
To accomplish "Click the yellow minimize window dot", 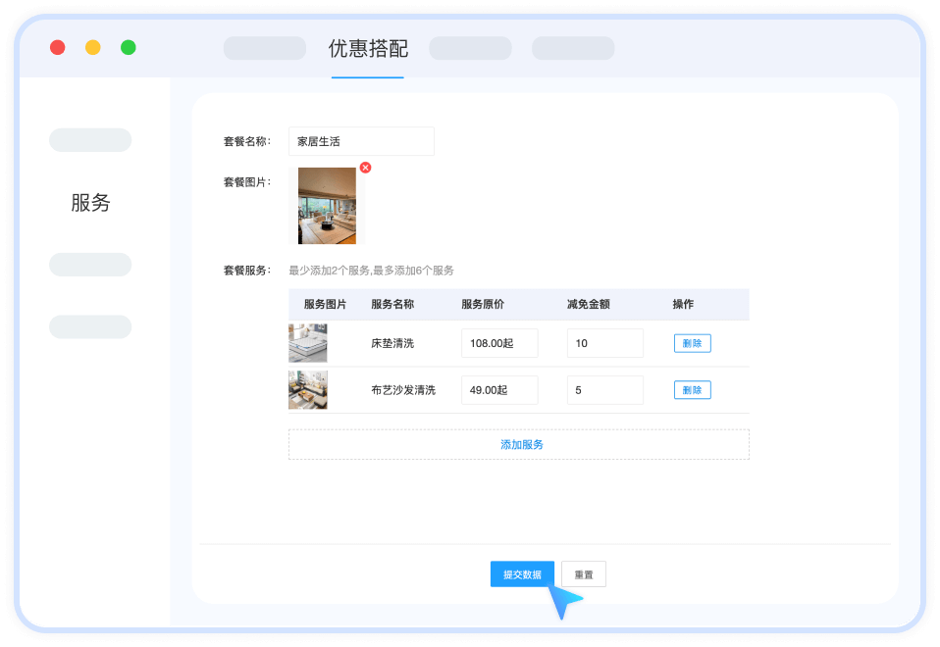I will click(93, 47).
